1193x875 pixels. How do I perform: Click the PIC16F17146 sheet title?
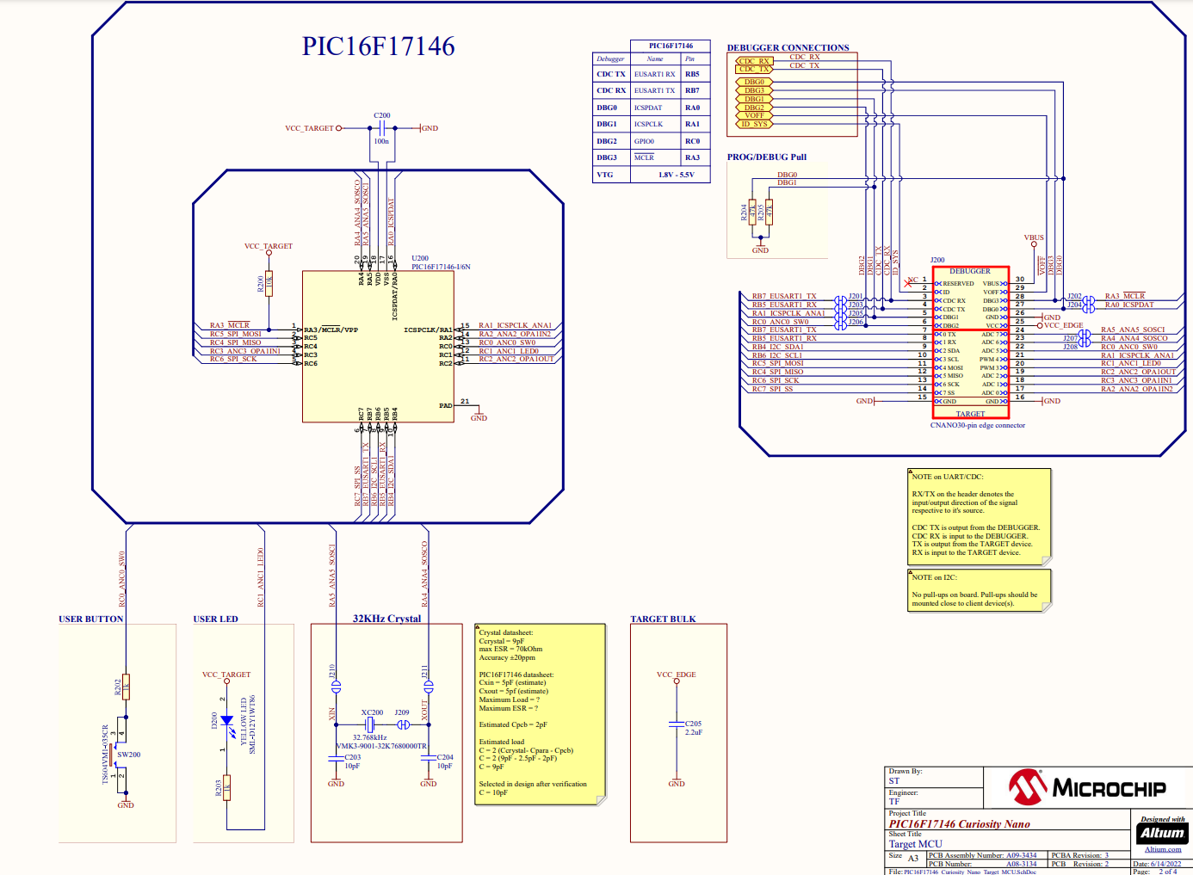378,46
